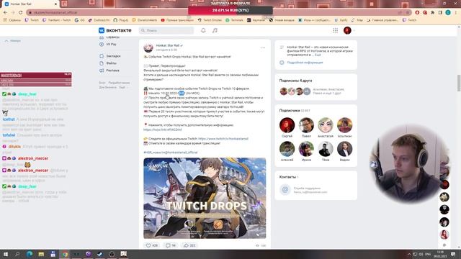Image resolution: width=461 pixels, height=259 pixels.
Task: Click the #HSR_новости hashtag link
Action: point(171,153)
